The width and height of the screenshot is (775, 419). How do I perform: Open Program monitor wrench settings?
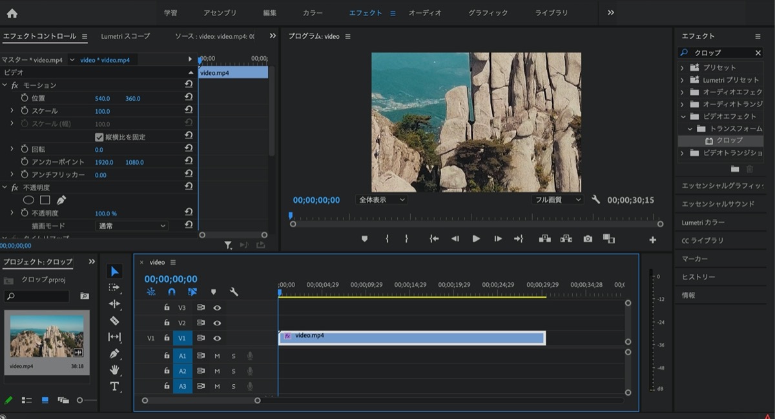tap(595, 200)
